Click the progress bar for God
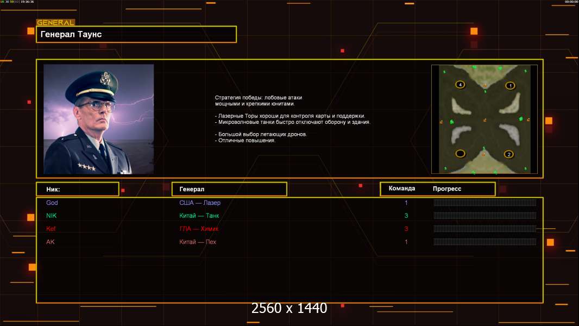 485,203
